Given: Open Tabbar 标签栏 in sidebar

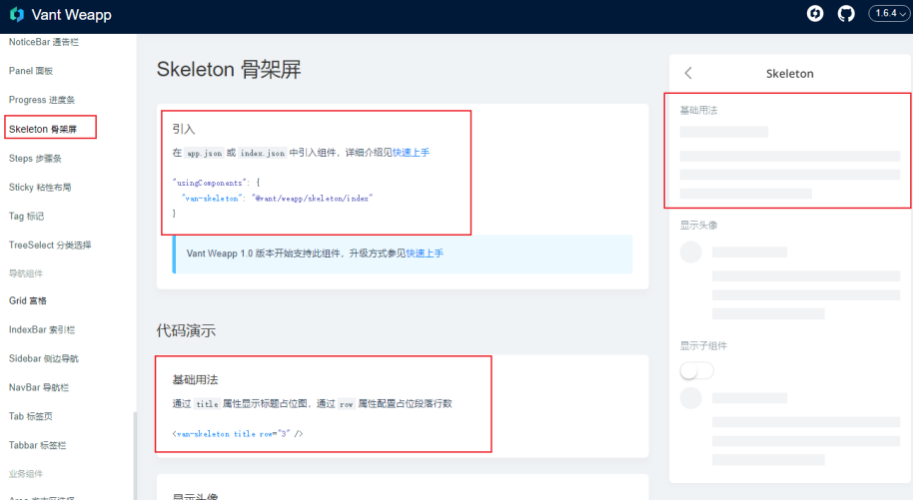Looking at the screenshot, I should (38, 446).
